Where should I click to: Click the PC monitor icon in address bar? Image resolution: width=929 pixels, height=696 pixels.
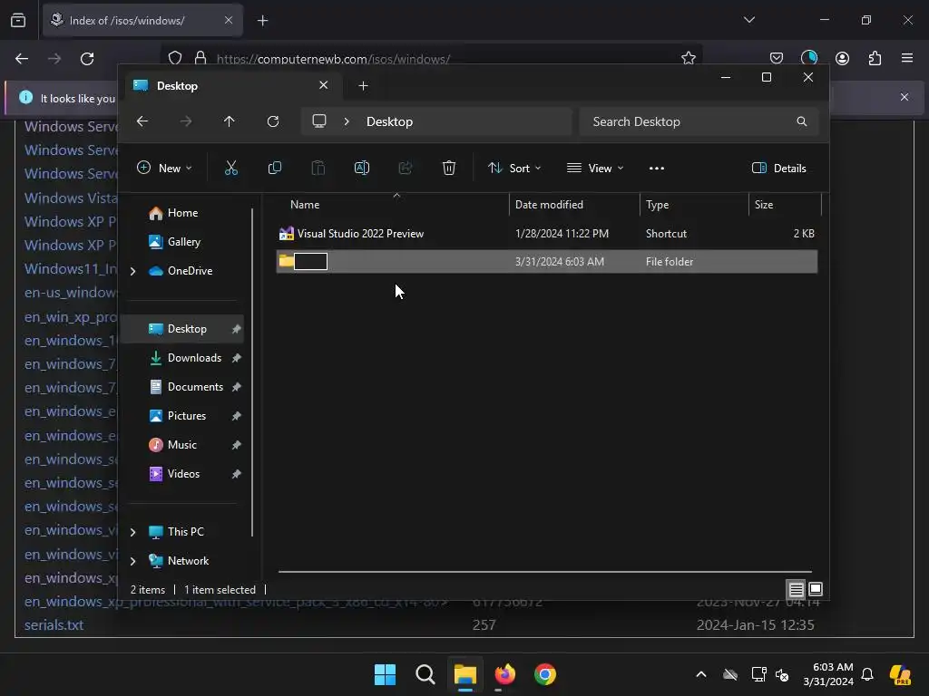pyautogui.click(x=319, y=121)
